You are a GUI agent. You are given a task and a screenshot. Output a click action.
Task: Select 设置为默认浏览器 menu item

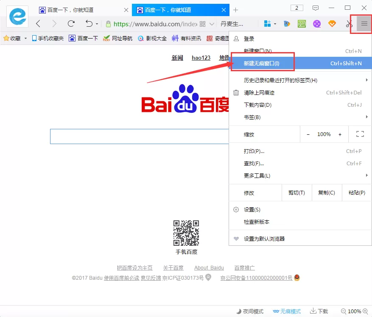point(300,239)
